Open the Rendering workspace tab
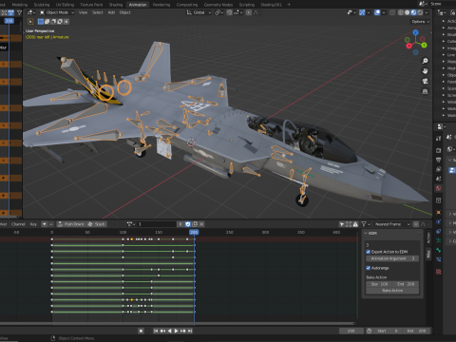This screenshot has width=456, height=342. coord(161,5)
